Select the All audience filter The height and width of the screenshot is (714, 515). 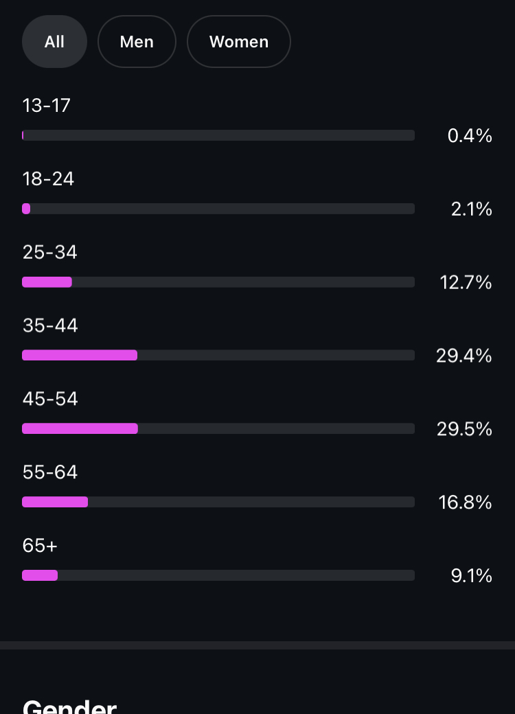54,41
